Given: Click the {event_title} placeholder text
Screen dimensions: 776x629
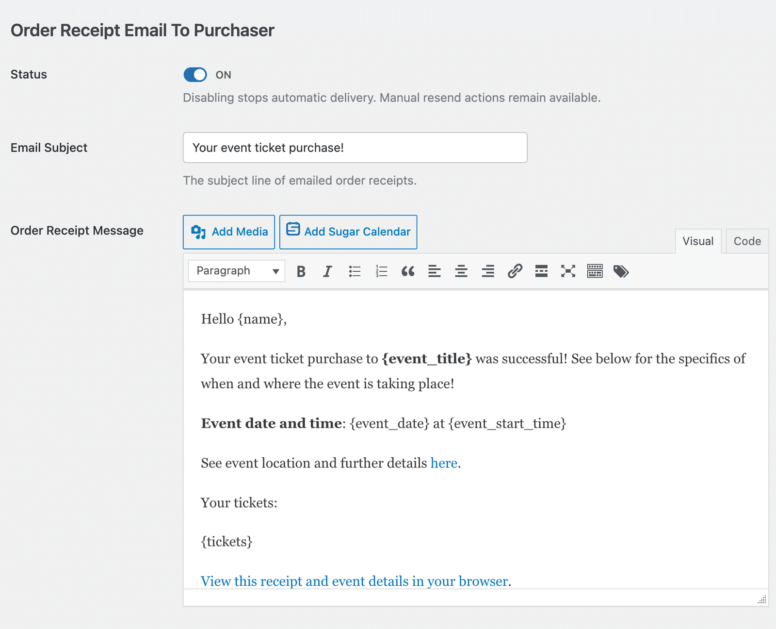Looking at the screenshot, I should (427, 359).
